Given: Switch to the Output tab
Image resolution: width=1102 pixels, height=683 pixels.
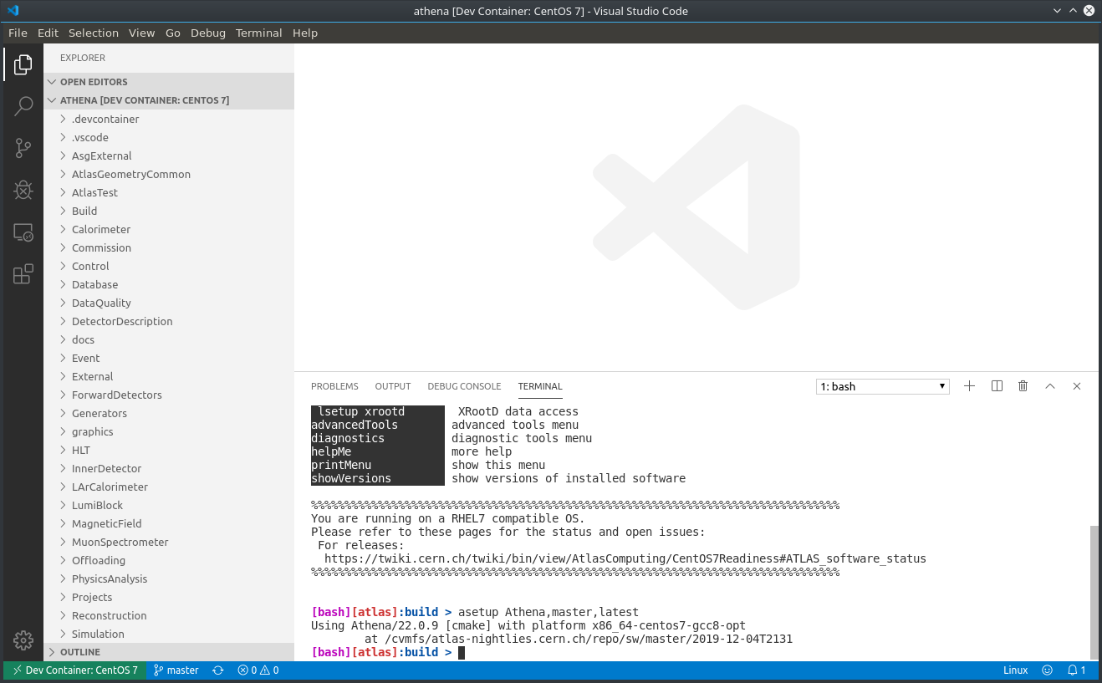Looking at the screenshot, I should coord(393,386).
